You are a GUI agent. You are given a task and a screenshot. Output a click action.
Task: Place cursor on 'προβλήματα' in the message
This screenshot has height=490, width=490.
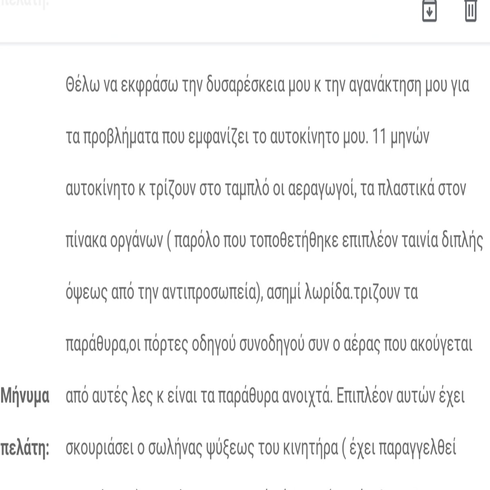120,138
